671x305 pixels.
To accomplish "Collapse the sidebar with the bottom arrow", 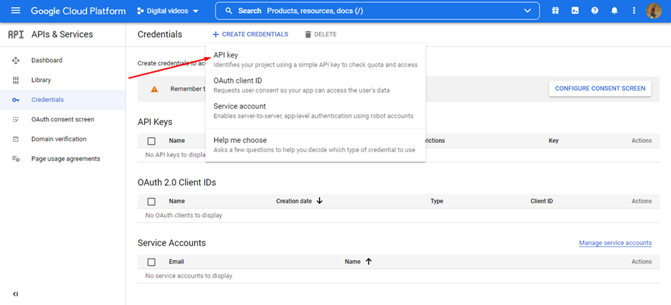I will click(16, 294).
